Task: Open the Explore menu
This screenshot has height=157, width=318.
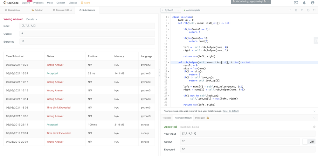Action: [26, 3]
